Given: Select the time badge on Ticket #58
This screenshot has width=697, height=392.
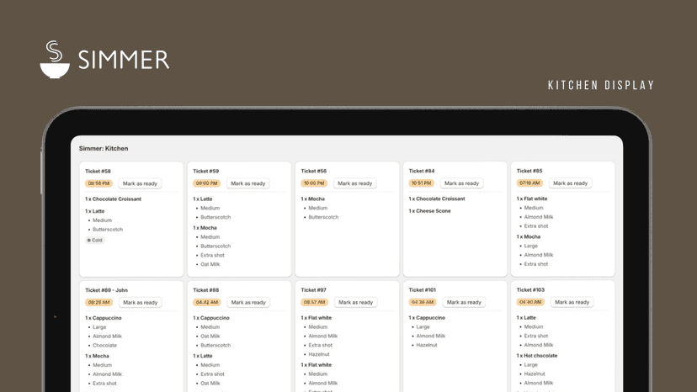Looking at the screenshot, I should pos(98,183).
